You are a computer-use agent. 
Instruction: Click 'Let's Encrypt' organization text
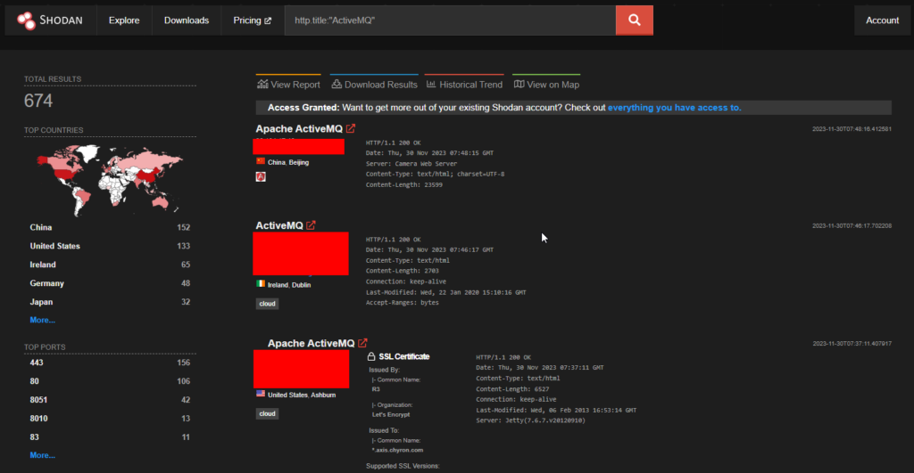(x=391, y=415)
